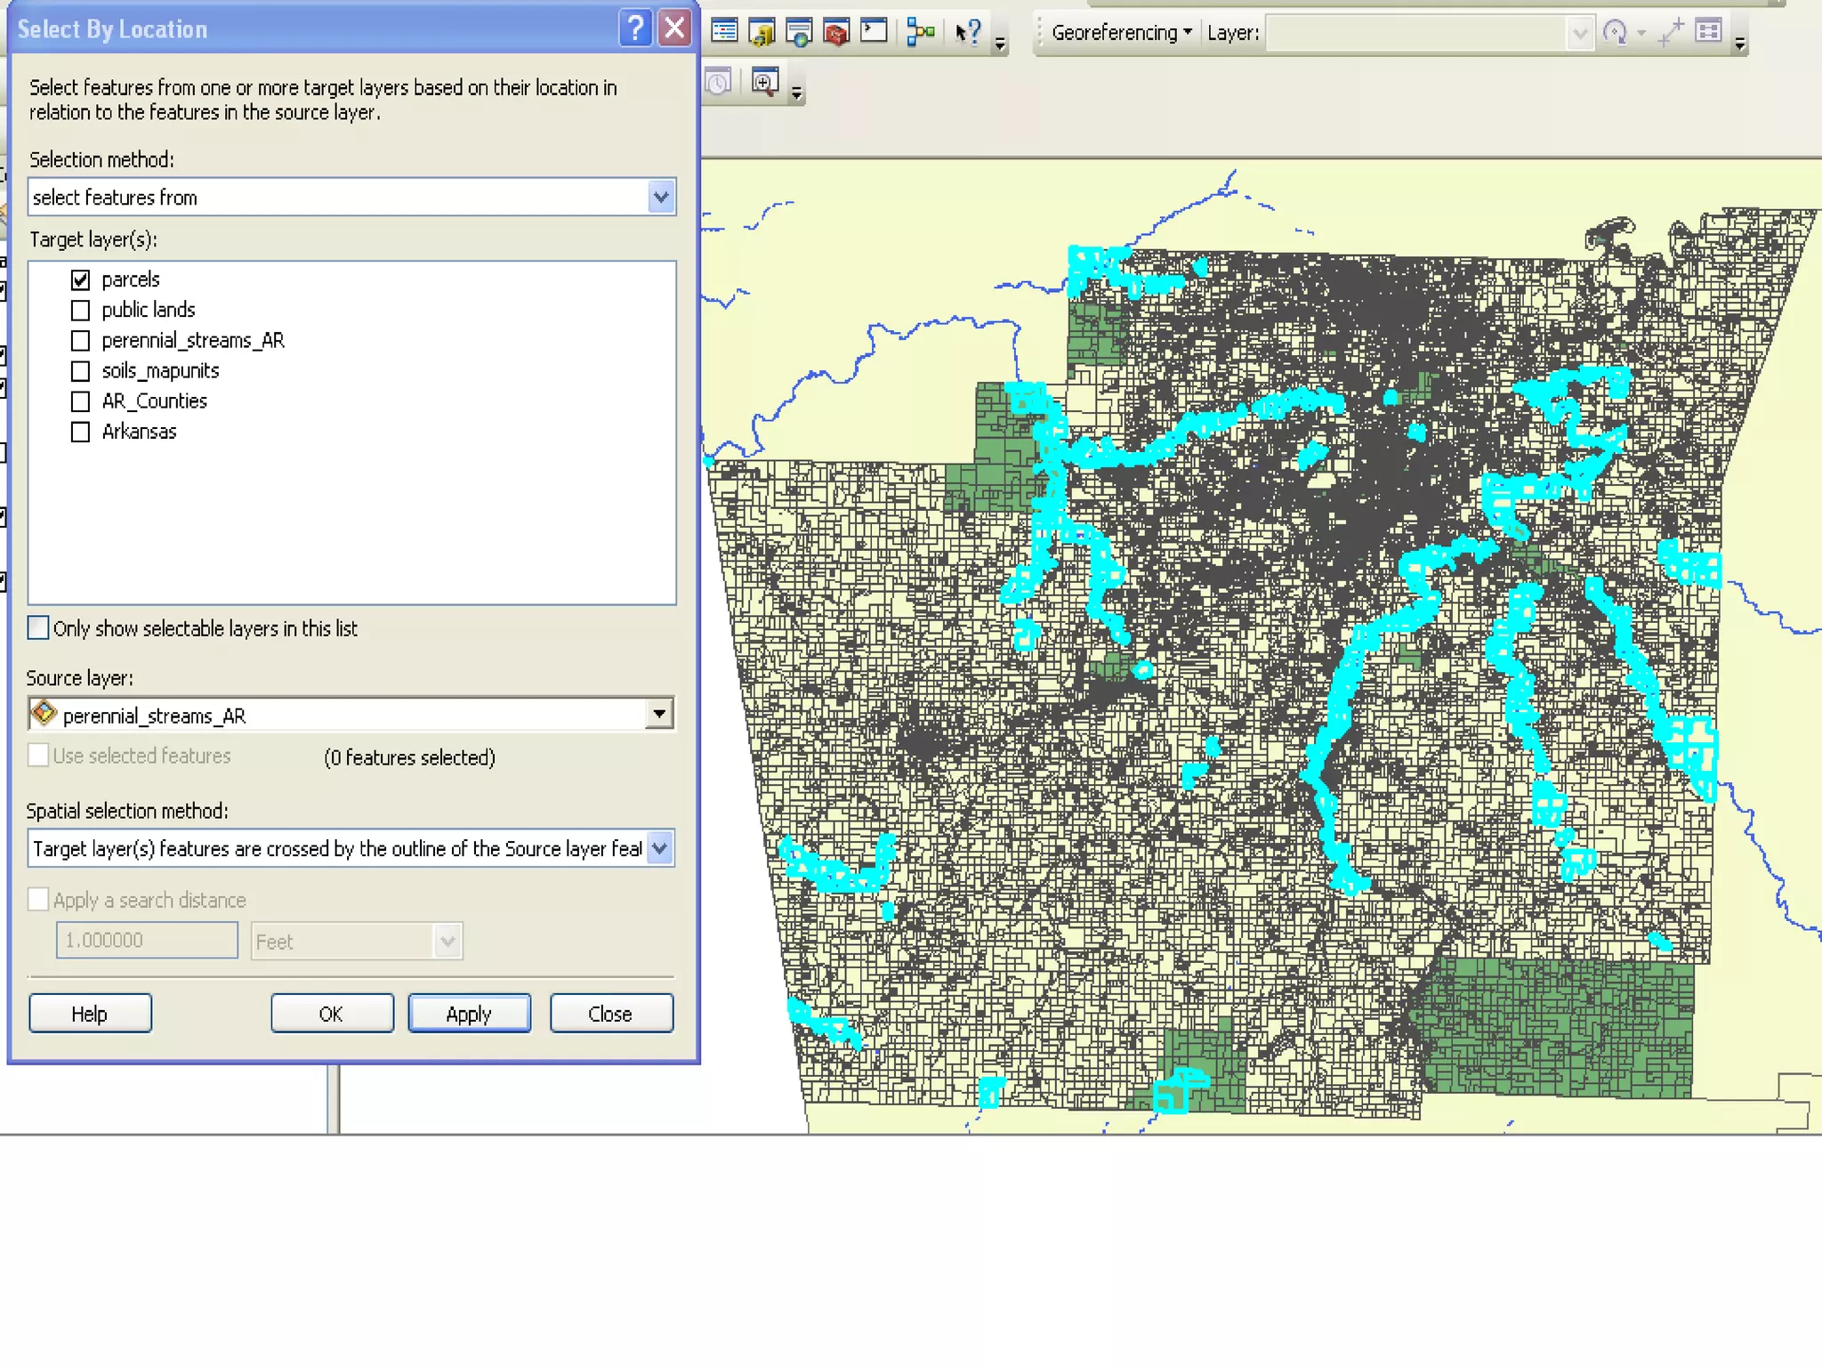Click the Apply button
Image resolution: width=1822 pixels, height=1367 pixels.
pos(469,1014)
